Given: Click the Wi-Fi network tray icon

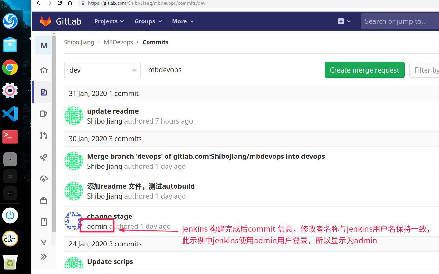Looking at the screenshot, I should tap(10, 176).
